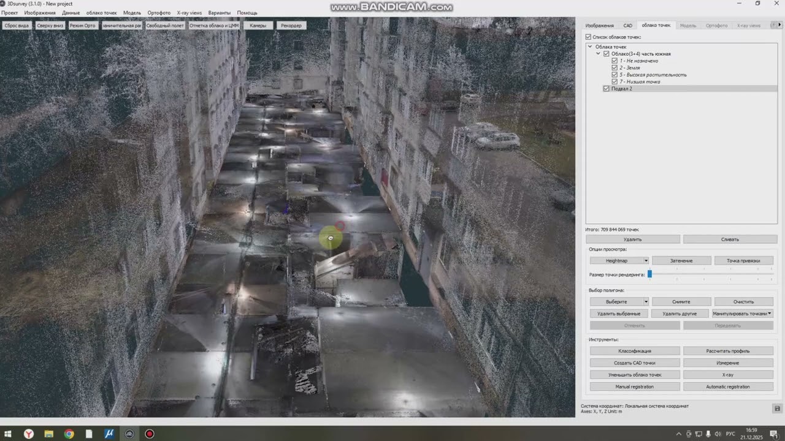Open the notifications action center
This screenshot has width=785, height=441.
tap(773, 434)
